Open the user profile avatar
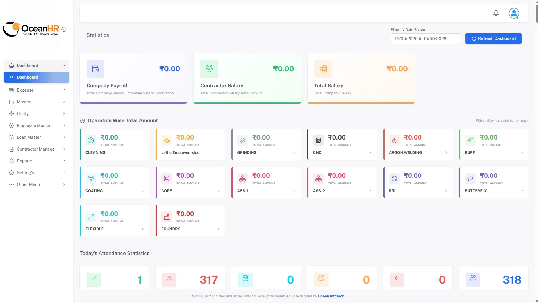The image size is (539, 303). coord(514,13)
